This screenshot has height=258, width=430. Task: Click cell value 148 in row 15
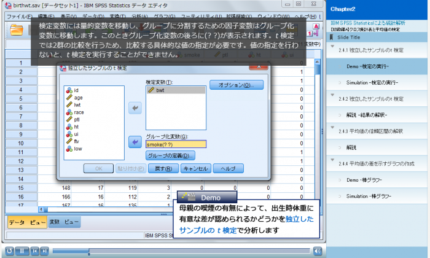point(66,188)
